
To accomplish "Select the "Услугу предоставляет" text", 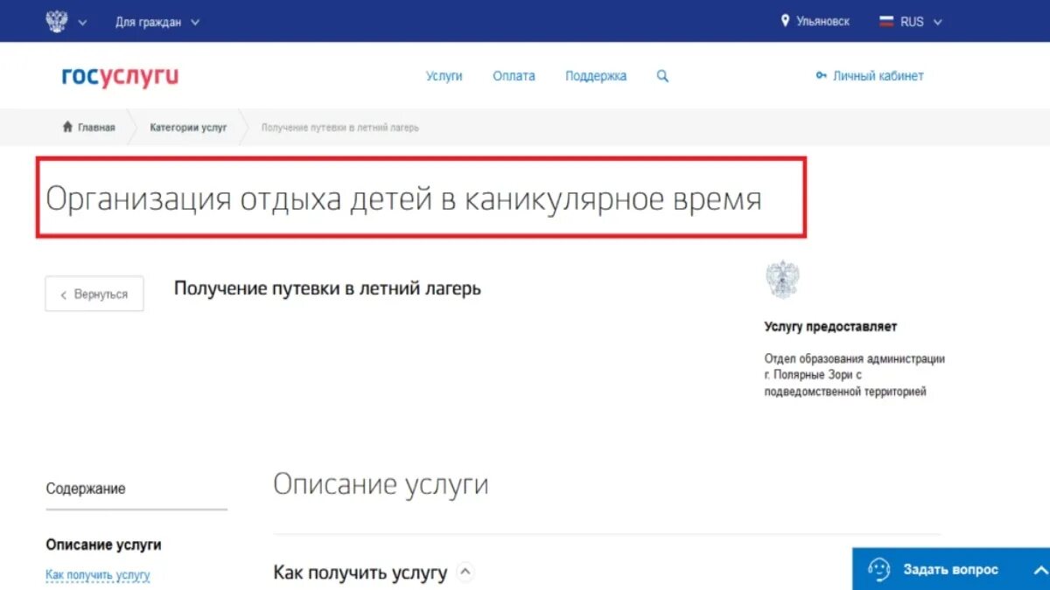I will click(830, 327).
